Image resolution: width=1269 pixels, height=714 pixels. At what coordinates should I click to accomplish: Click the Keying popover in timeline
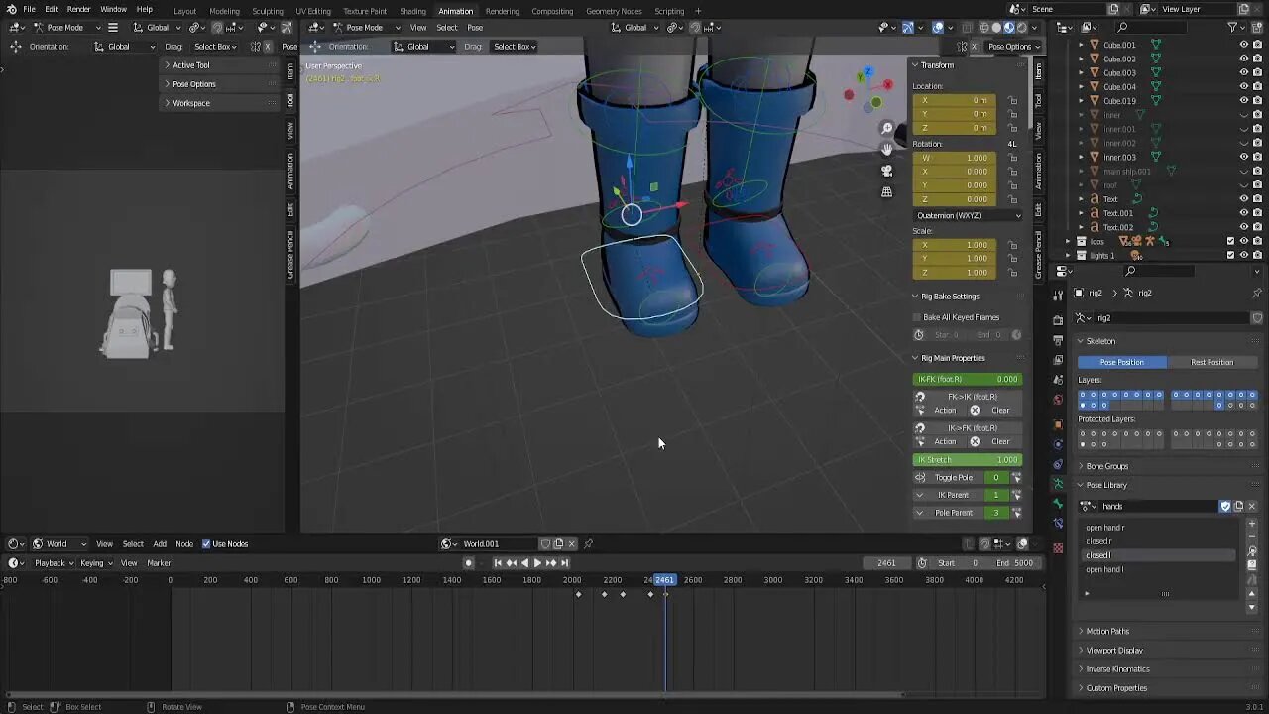coord(94,562)
